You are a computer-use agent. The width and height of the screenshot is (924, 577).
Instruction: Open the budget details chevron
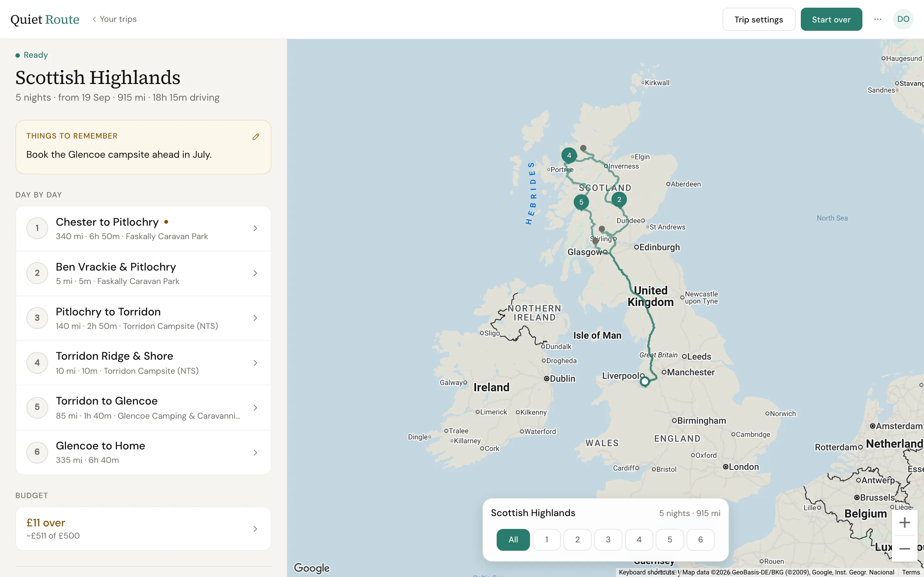[255, 529]
